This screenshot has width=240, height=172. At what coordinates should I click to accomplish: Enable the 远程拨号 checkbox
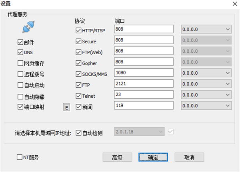(x=20, y=74)
